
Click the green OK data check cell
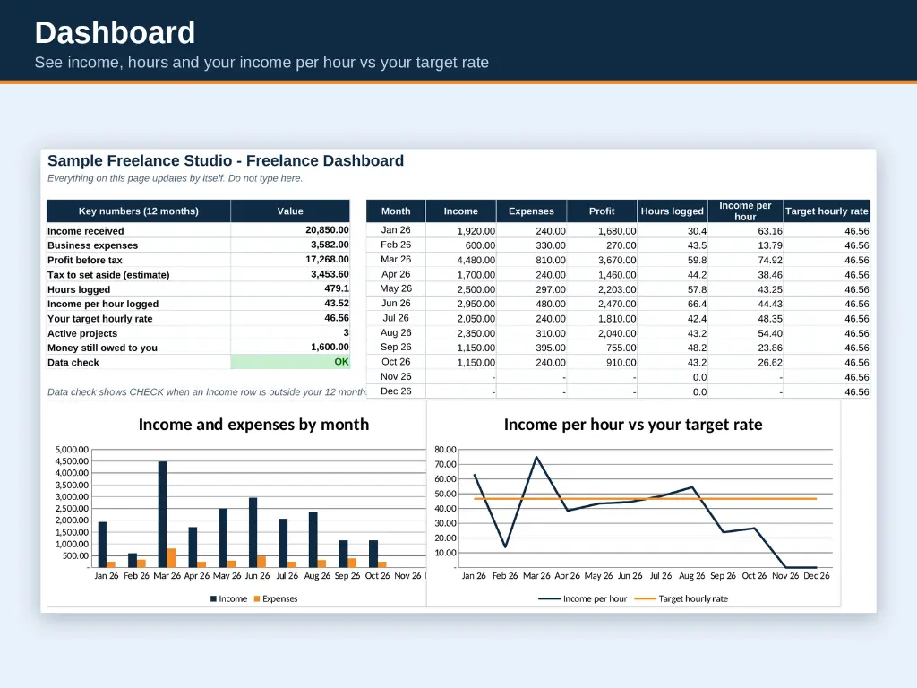pos(290,362)
